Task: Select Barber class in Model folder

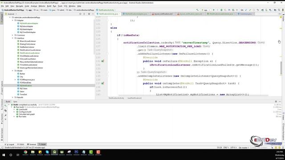Action: (23, 74)
